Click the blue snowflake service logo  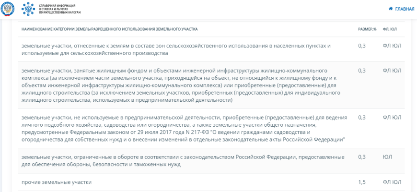[x=28, y=9]
